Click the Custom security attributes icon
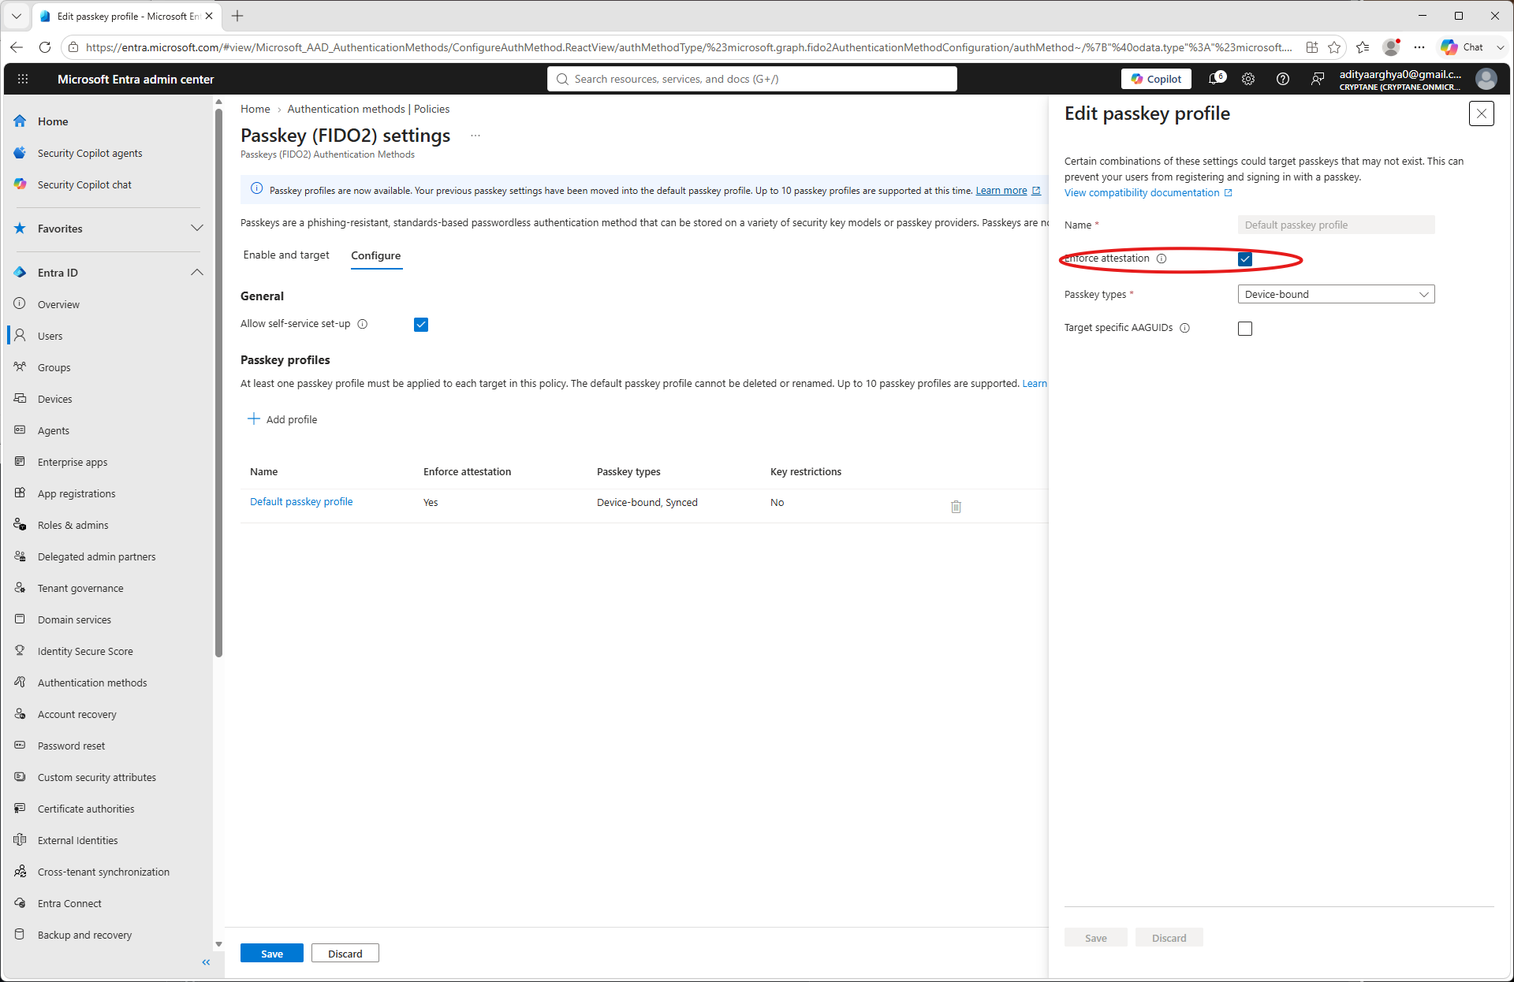The width and height of the screenshot is (1514, 982). [21, 776]
